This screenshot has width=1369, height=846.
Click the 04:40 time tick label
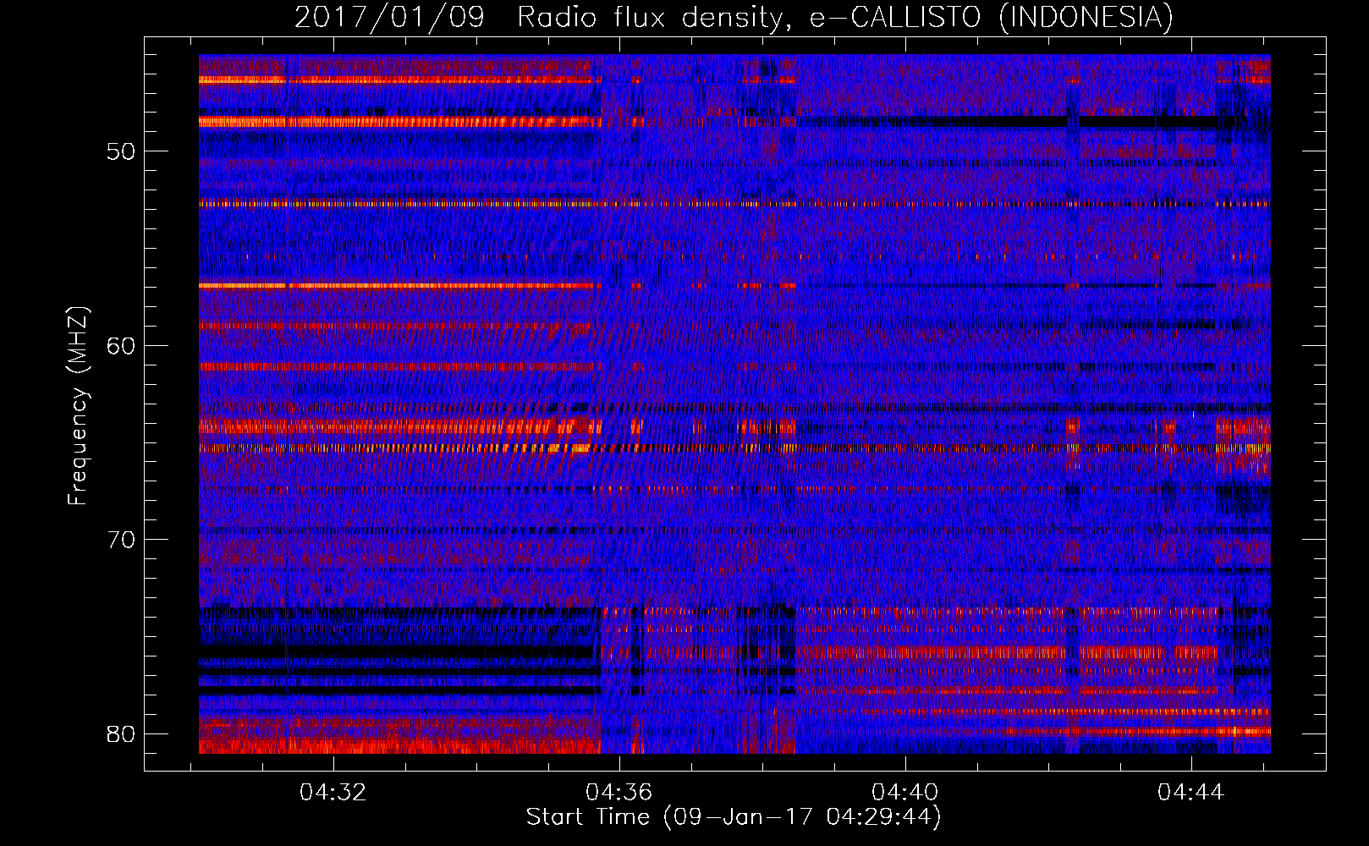(x=905, y=793)
